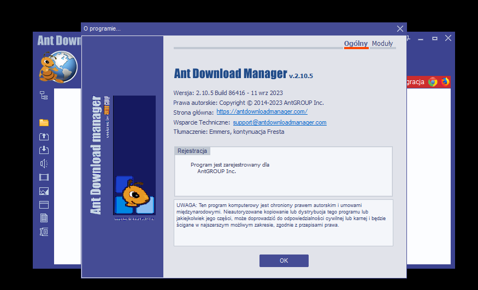478x290 pixels.
Task: Select the audio speaker category icon
Action: click(x=44, y=164)
